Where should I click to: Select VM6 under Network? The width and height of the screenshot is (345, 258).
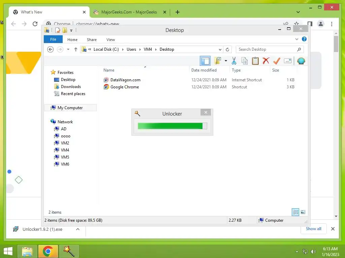coord(65,164)
